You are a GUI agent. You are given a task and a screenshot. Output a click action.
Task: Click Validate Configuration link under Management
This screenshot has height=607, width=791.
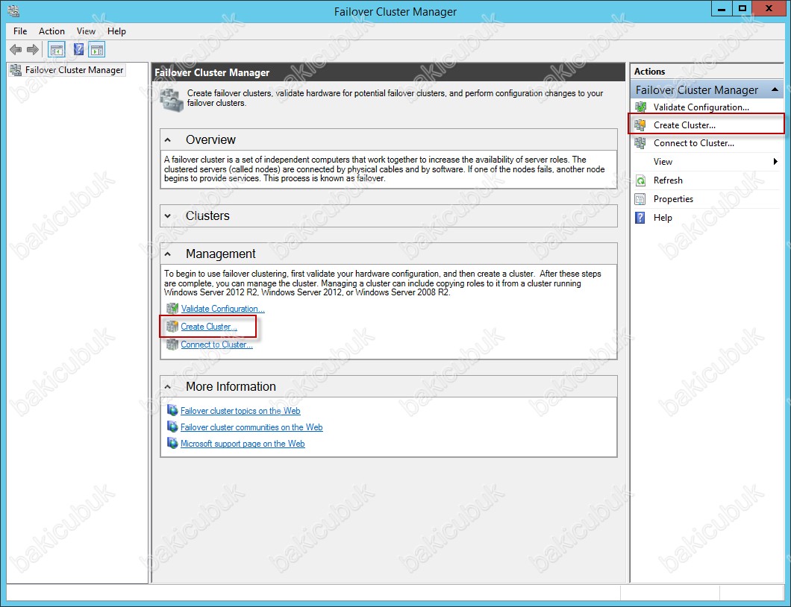[x=222, y=309]
